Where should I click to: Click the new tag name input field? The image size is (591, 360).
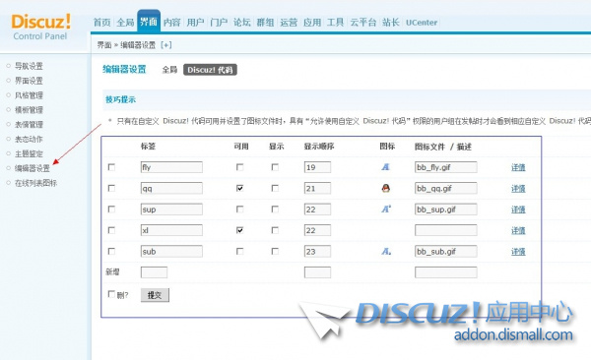pos(154,272)
